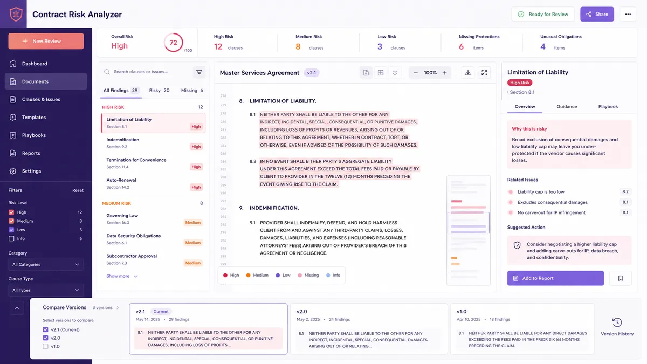Expand the document to fullscreen
This screenshot has height=364, width=647.
484,73
